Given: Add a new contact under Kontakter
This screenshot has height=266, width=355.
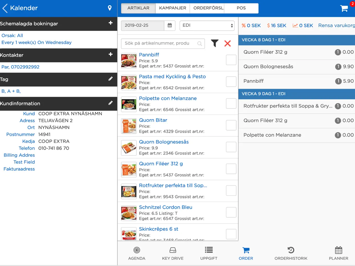Looking at the screenshot, I should point(111,54).
